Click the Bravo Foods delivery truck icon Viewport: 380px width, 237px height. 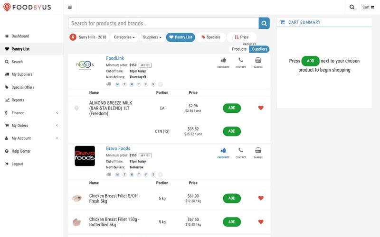coord(109,174)
